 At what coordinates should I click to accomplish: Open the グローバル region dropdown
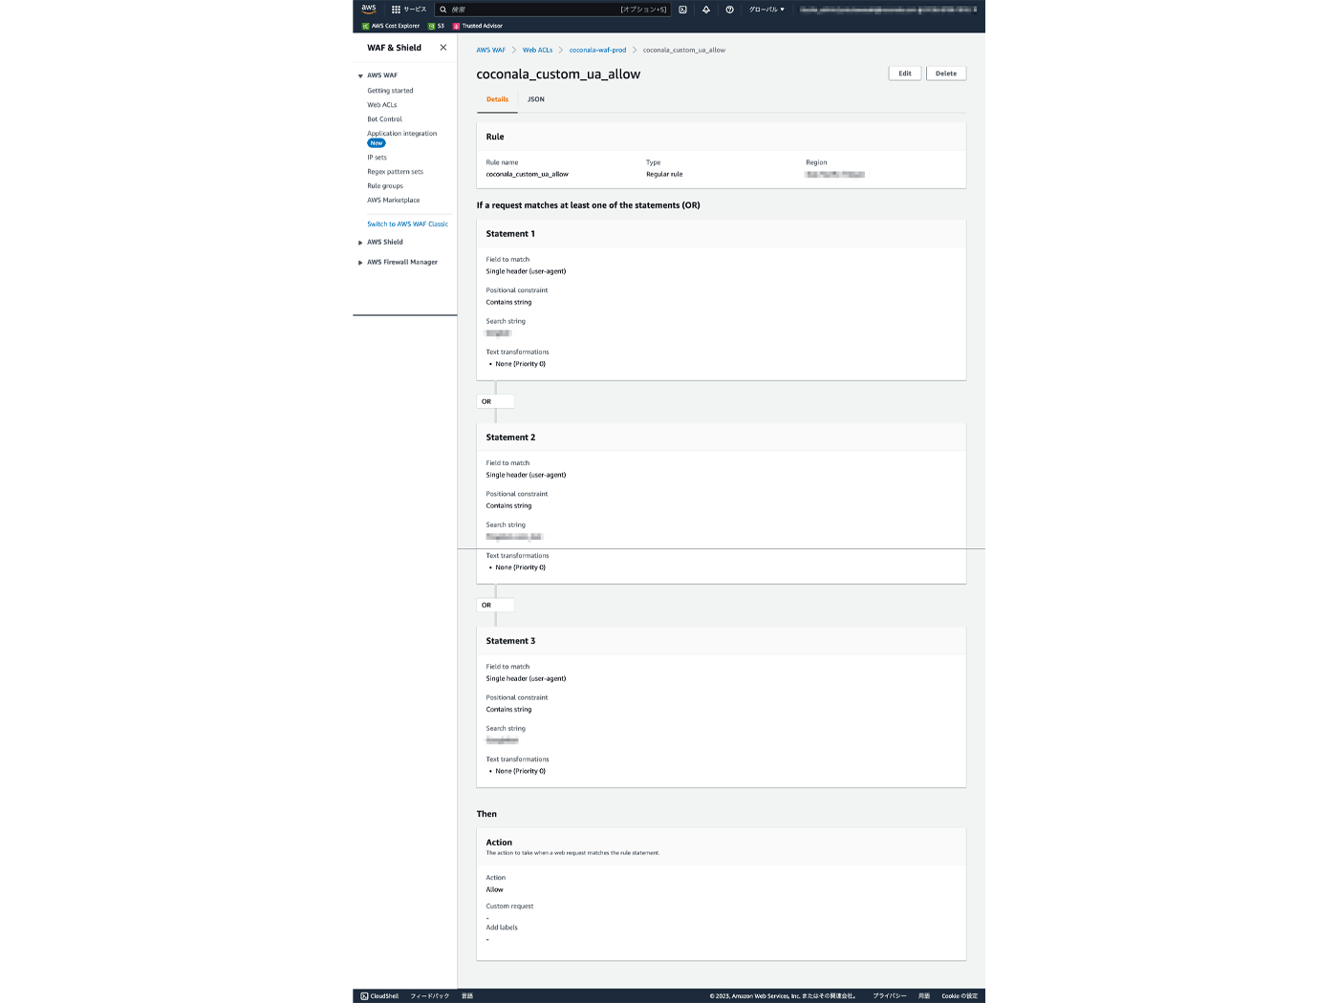[765, 9]
